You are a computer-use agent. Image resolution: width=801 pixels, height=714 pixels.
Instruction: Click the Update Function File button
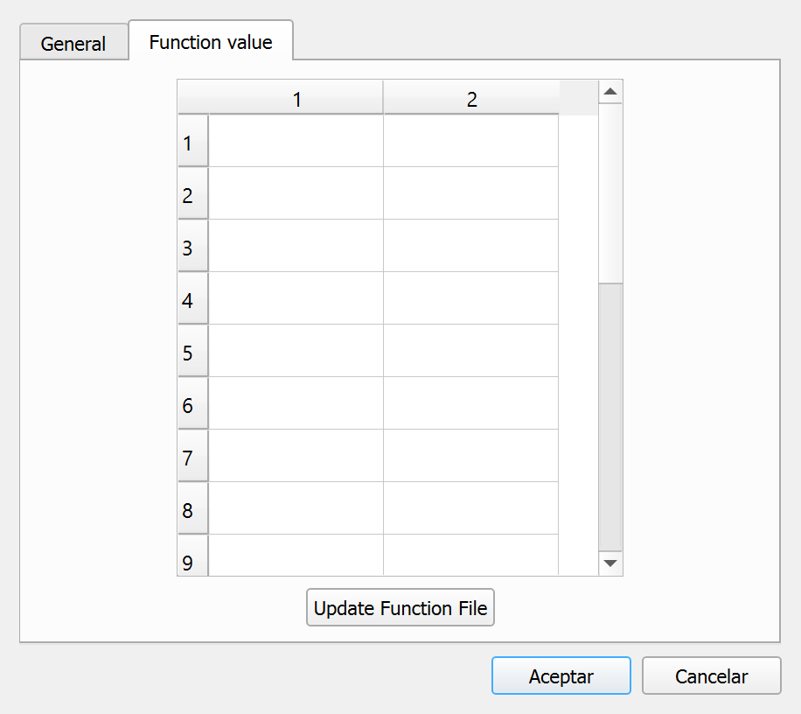(400, 607)
